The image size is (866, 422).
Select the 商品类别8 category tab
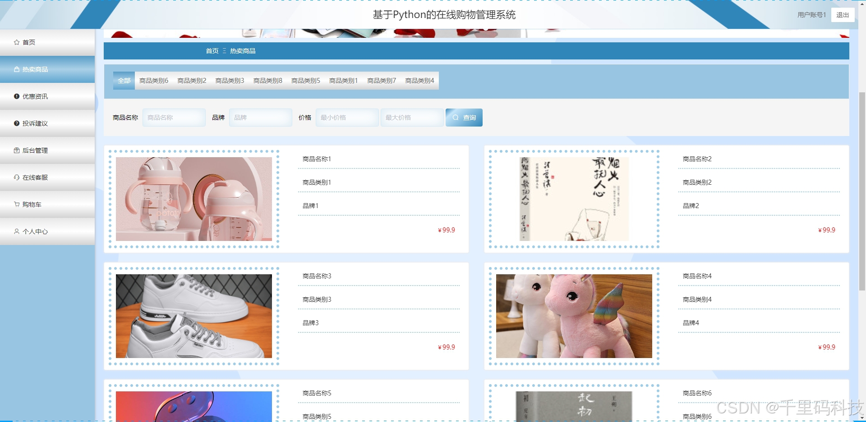[267, 81]
